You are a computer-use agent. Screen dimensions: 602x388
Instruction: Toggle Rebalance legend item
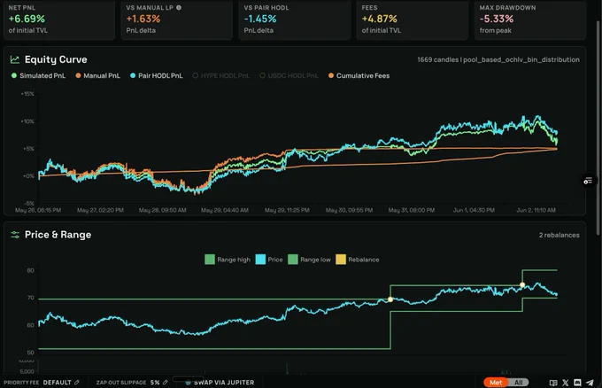tap(358, 260)
